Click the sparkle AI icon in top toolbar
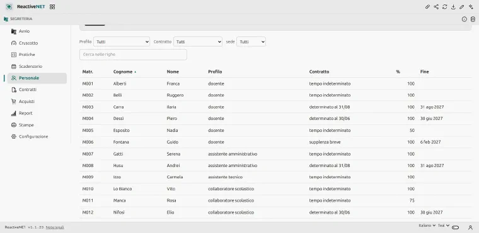 471,7
